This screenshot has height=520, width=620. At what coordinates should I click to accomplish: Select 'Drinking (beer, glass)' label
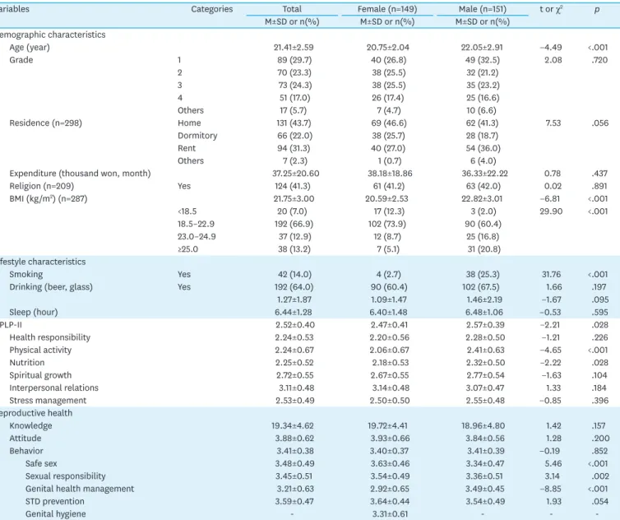(x=51, y=287)
